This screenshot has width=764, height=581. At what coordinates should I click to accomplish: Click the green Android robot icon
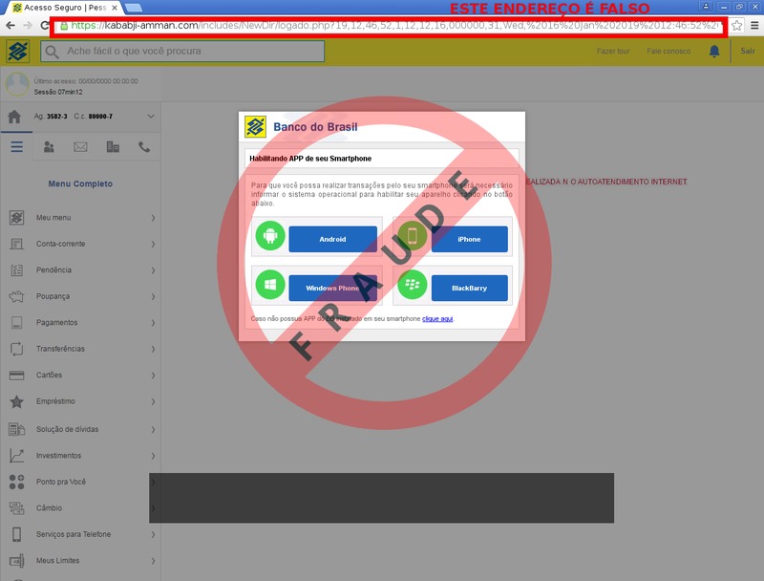pos(270,235)
